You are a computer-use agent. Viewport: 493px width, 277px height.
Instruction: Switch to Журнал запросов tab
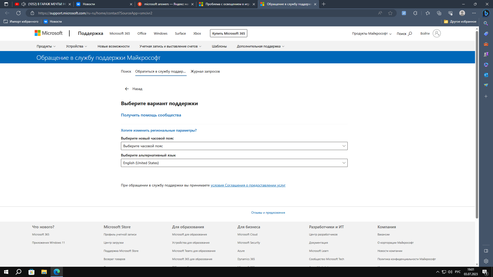(205, 71)
